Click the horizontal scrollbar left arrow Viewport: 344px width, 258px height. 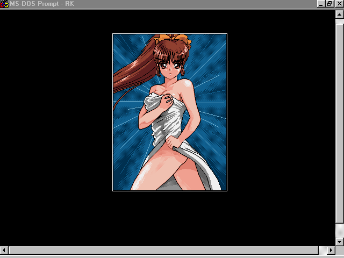4,251
